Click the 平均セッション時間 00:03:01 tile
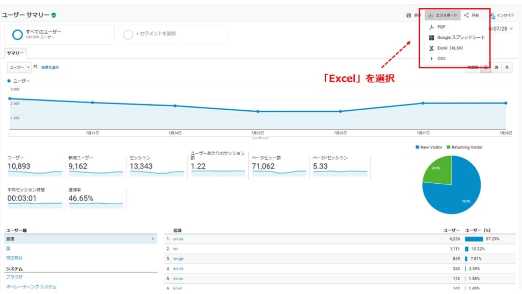 click(x=35, y=199)
